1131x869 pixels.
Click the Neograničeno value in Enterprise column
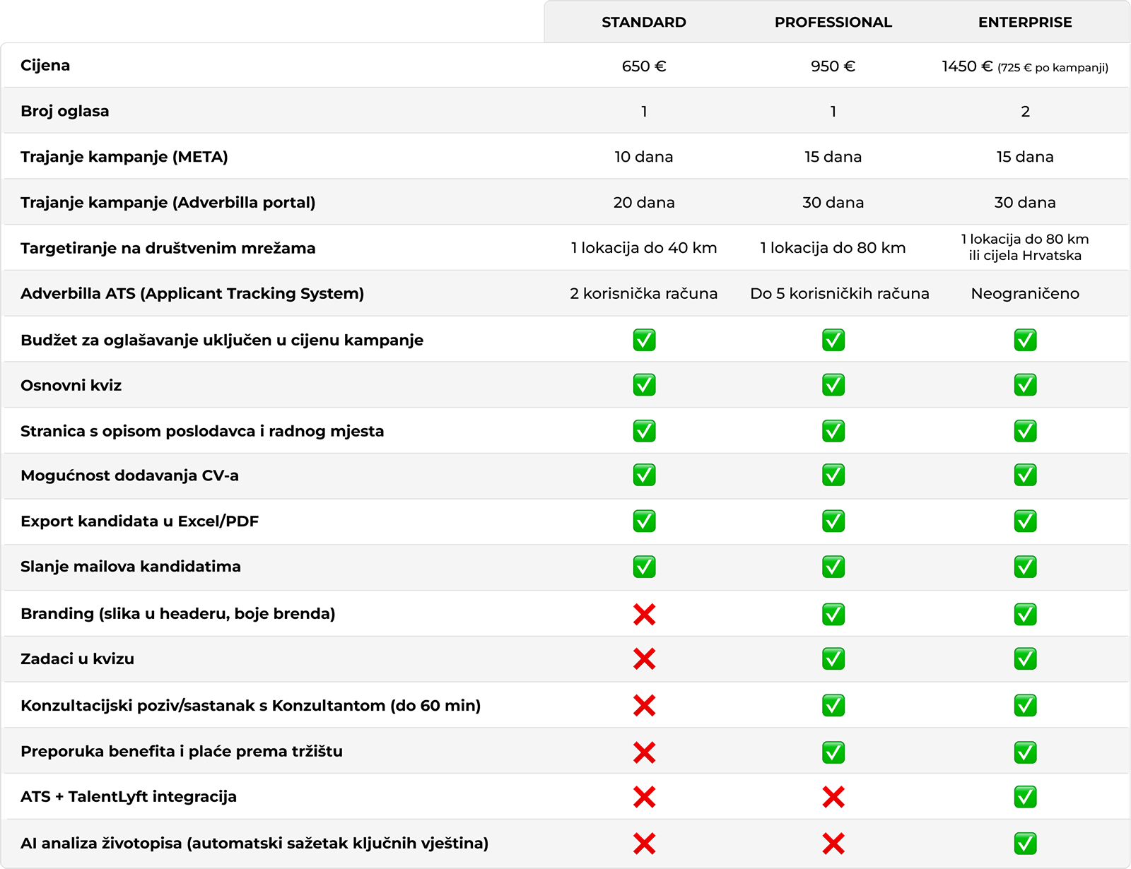click(1025, 293)
